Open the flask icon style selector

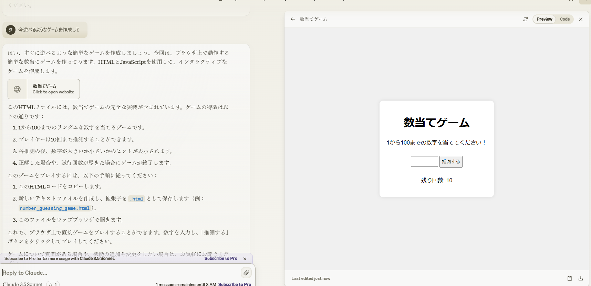[x=53, y=284]
